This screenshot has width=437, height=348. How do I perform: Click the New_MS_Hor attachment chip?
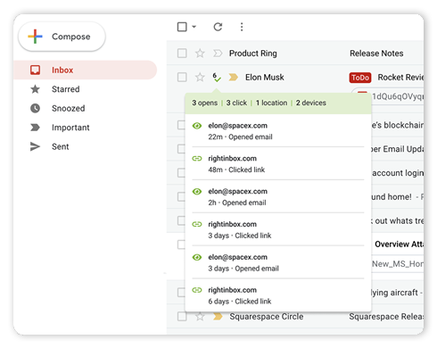(398, 264)
